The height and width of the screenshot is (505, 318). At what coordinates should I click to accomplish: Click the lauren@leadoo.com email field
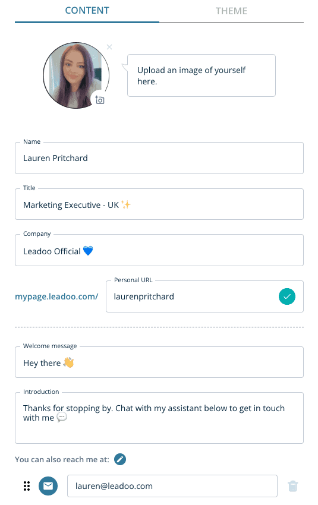coord(172,486)
